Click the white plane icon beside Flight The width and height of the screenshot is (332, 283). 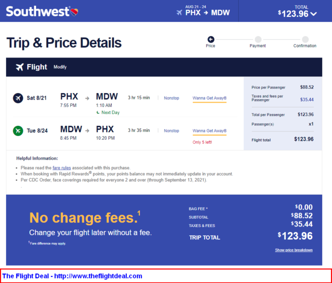(x=20, y=67)
